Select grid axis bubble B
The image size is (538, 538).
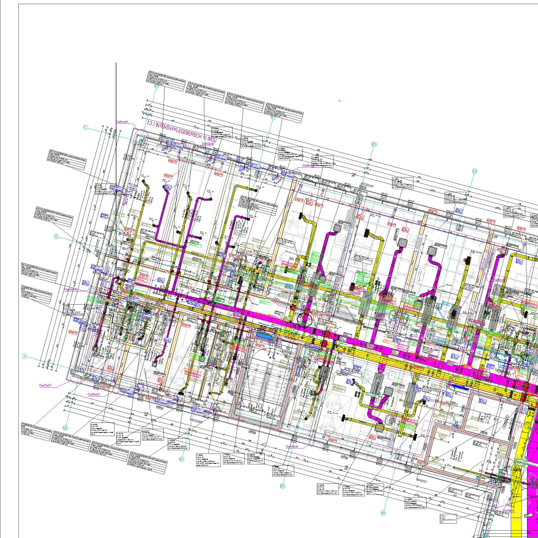pyautogui.click(x=56, y=237)
